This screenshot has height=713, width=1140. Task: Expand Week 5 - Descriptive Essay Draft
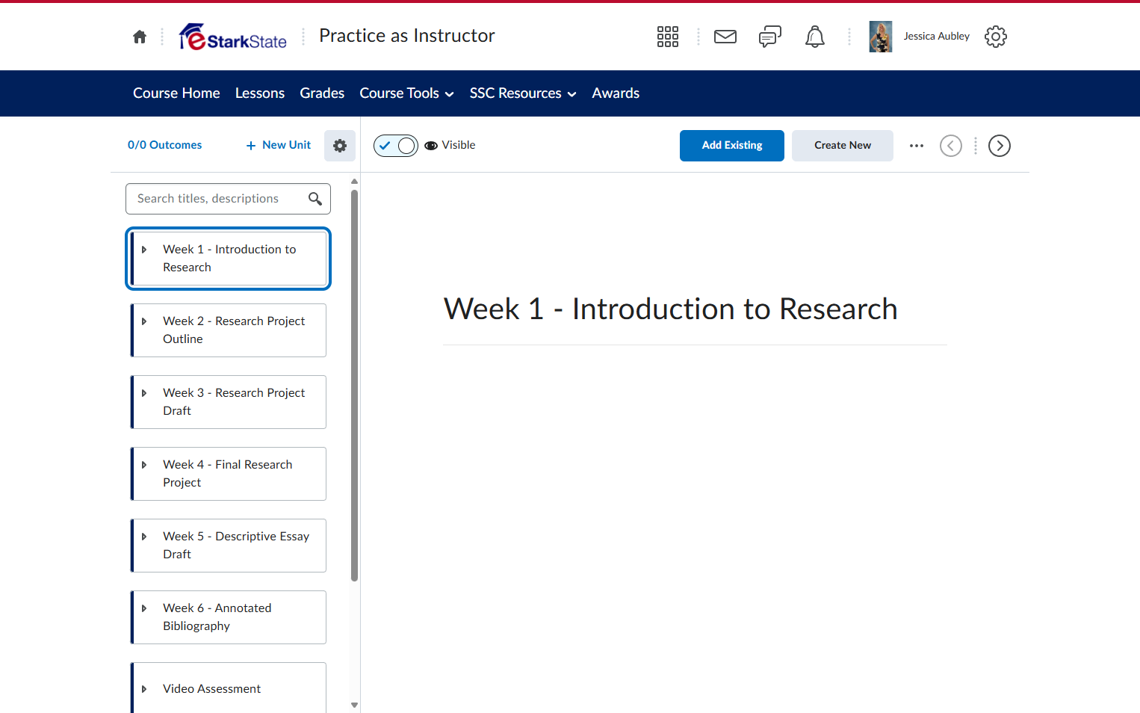tap(144, 537)
